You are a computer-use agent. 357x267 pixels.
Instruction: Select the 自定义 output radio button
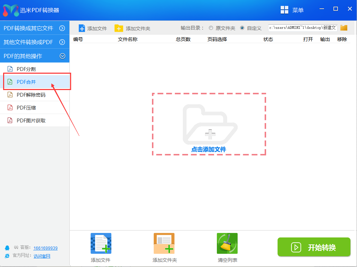tap(242, 28)
